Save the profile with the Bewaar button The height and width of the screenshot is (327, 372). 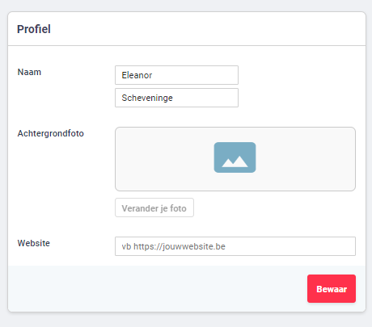pyautogui.click(x=332, y=289)
